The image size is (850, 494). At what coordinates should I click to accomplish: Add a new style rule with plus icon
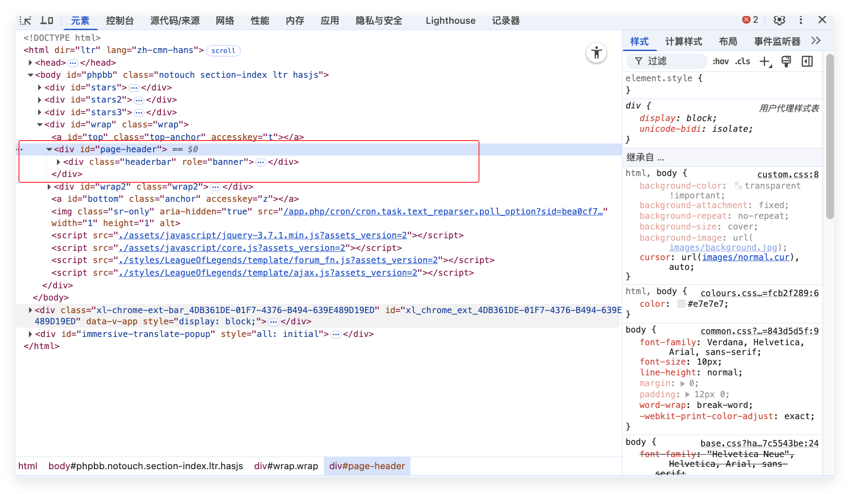tap(765, 61)
